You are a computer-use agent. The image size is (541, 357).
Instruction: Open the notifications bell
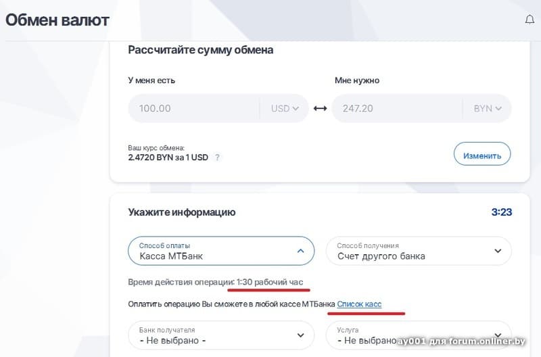coord(530,20)
